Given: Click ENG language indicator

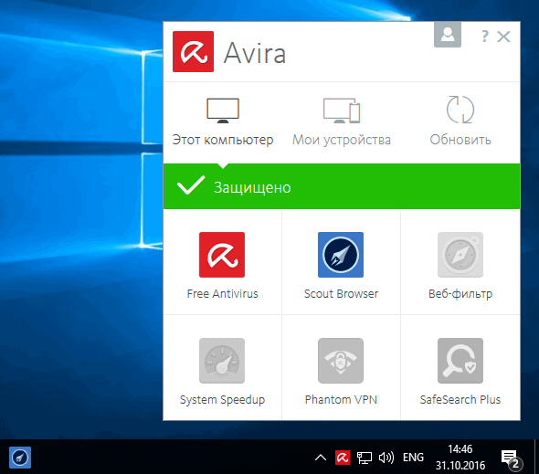Looking at the screenshot, I should [x=413, y=458].
